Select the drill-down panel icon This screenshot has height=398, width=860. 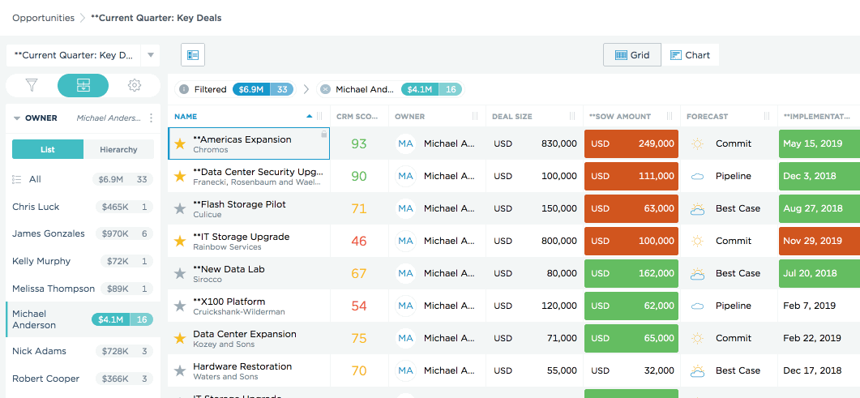tap(83, 85)
